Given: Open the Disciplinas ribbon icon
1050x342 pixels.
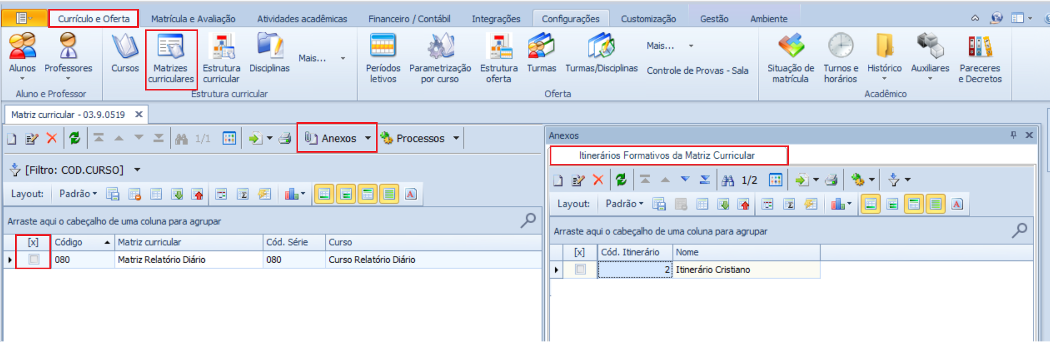Looking at the screenshot, I should coord(269,53).
